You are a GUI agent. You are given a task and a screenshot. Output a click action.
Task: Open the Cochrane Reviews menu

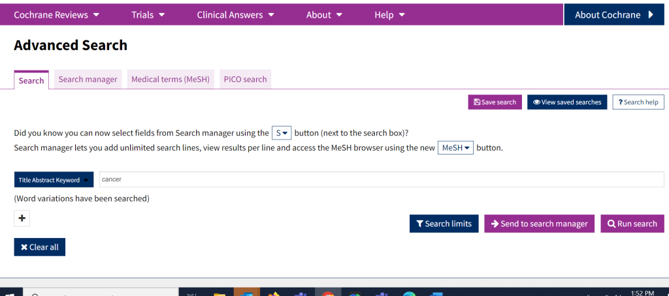coord(56,15)
